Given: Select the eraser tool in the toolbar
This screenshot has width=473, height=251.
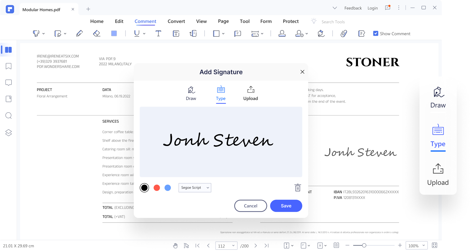Looking at the screenshot, I should (x=97, y=33).
